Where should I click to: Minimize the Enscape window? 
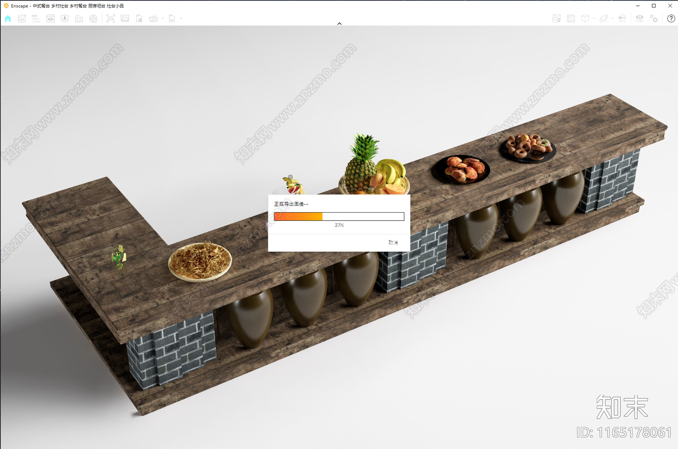638,6
